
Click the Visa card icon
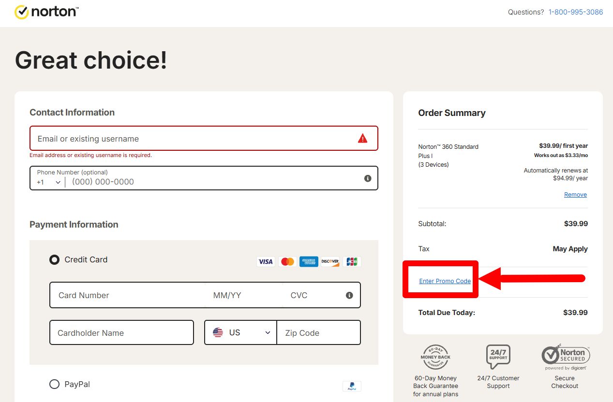click(266, 261)
